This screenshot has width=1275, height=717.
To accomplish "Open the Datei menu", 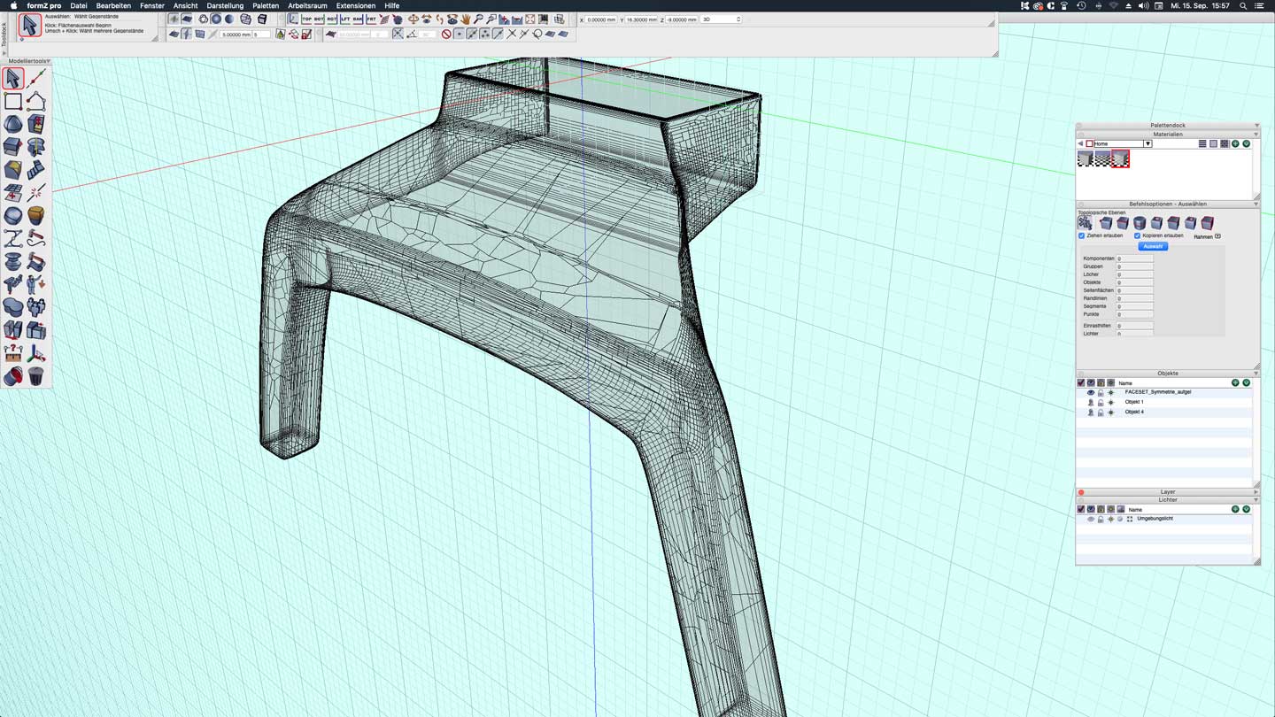I will coord(79,5).
